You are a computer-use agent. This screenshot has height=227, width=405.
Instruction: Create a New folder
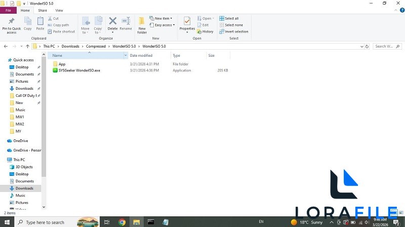[142, 25]
